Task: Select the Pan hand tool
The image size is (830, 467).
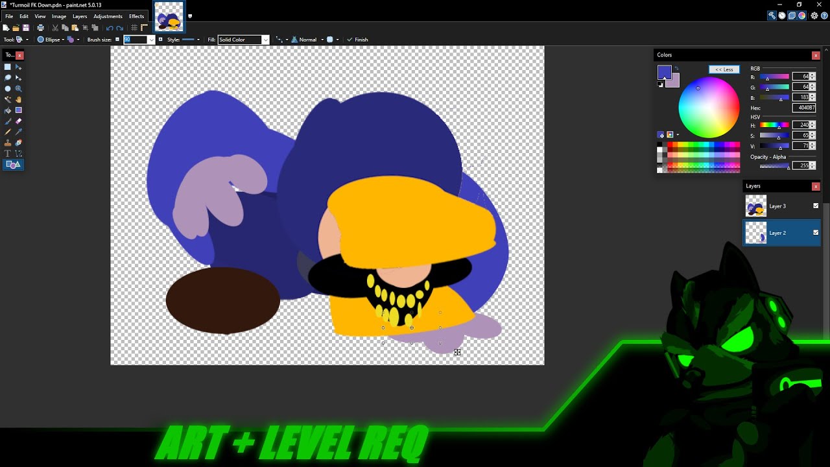Action: pos(19,100)
